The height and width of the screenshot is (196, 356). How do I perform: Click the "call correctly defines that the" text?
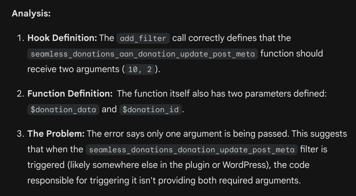(x=232, y=38)
